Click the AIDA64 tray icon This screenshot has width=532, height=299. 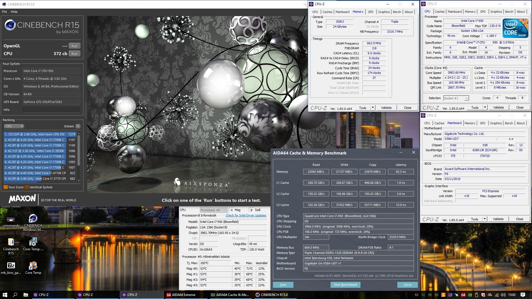coord(463,295)
